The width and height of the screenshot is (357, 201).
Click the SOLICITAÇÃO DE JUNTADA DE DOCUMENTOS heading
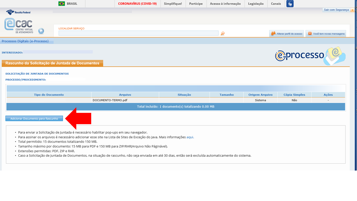pos(37,74)
